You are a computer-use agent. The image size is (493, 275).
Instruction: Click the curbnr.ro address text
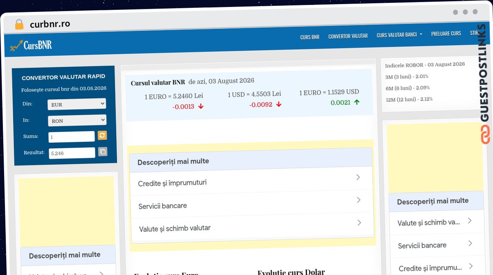click(50, 24)
